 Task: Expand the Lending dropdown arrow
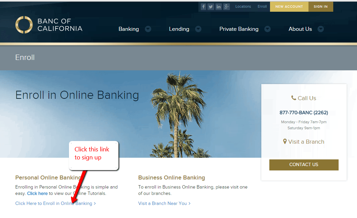point(198,29)
